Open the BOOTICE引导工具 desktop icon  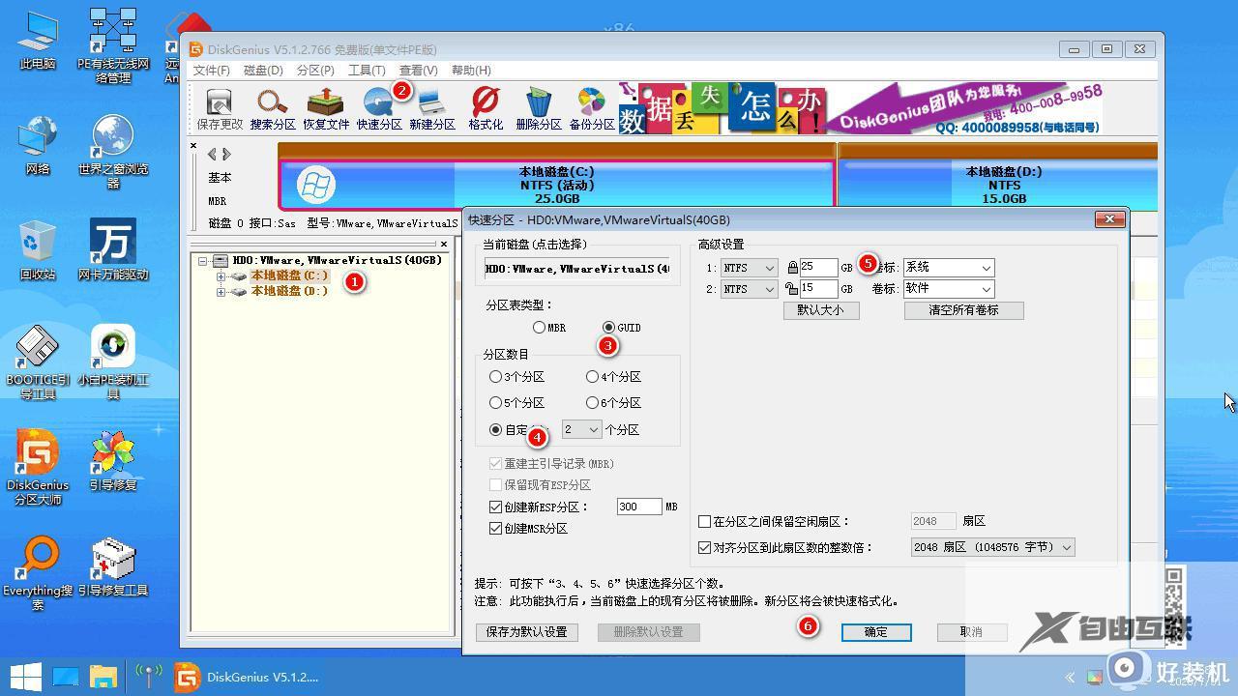pos(38,362)
